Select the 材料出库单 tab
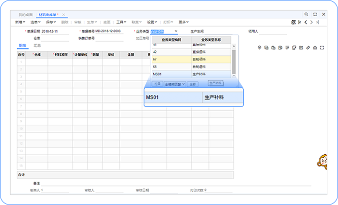338x205 pixels. pyautogui.click(x=47, y=15)
